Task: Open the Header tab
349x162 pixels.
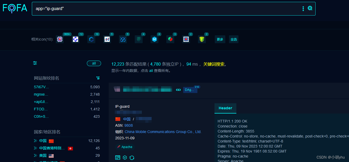Action: [225, 108]
